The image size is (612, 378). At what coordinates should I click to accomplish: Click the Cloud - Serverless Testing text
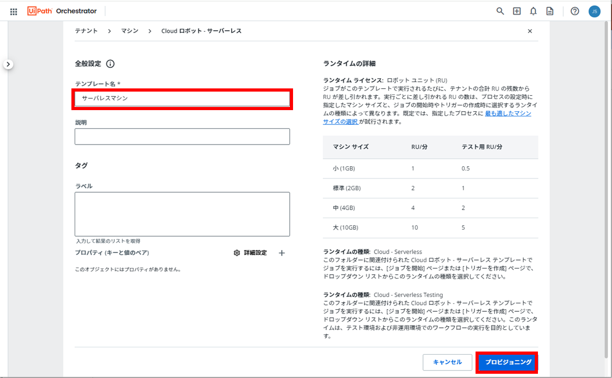pyautogui.click(x=408, y=295)
